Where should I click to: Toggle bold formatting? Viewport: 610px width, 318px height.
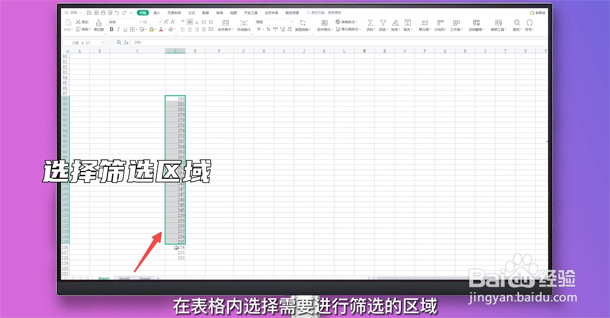pos(112,29)
